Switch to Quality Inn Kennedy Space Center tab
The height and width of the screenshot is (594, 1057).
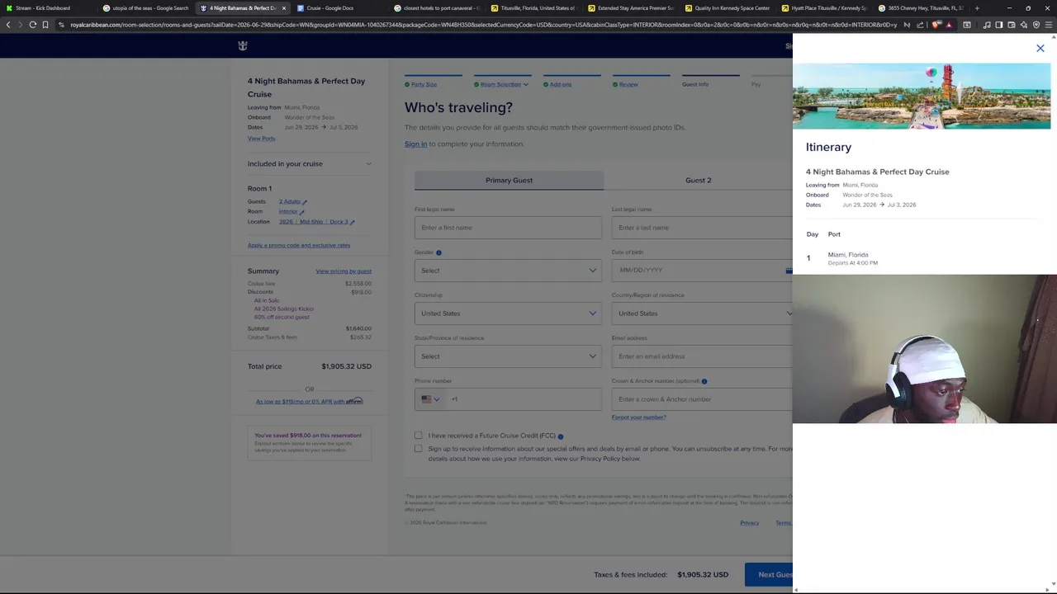(x=727, y=8)
